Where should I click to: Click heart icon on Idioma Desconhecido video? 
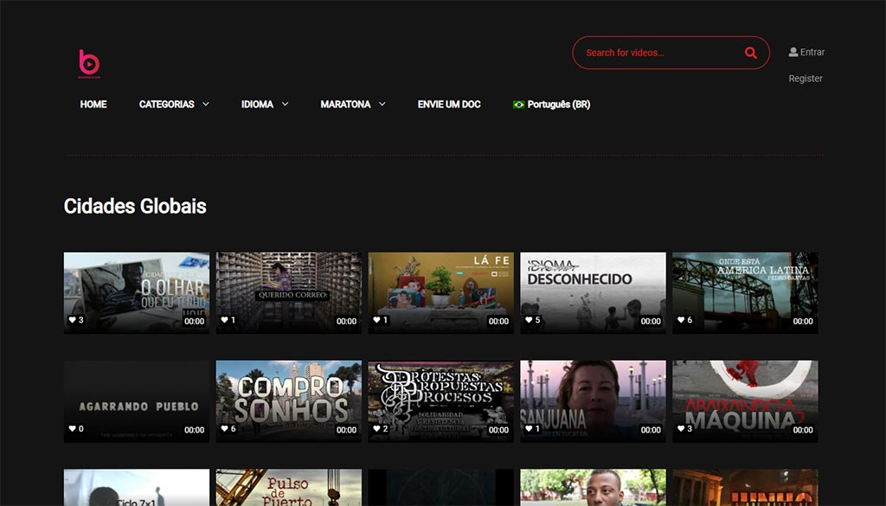coord(529,320)
